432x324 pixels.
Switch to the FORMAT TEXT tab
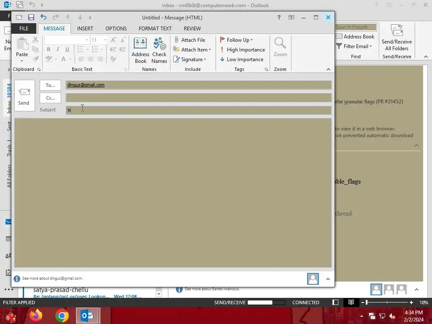155,28
